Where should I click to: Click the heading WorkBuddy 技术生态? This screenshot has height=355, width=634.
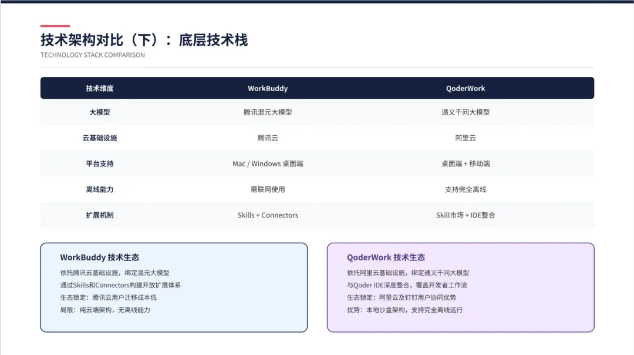pyautogui.click(x=99, y=257)
